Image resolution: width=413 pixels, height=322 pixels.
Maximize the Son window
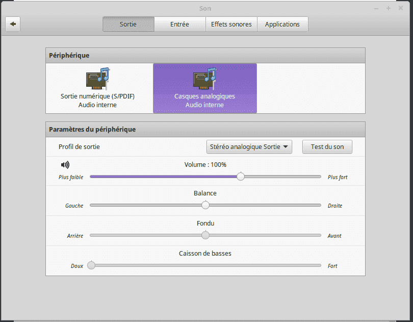click(x=388, y=9)
